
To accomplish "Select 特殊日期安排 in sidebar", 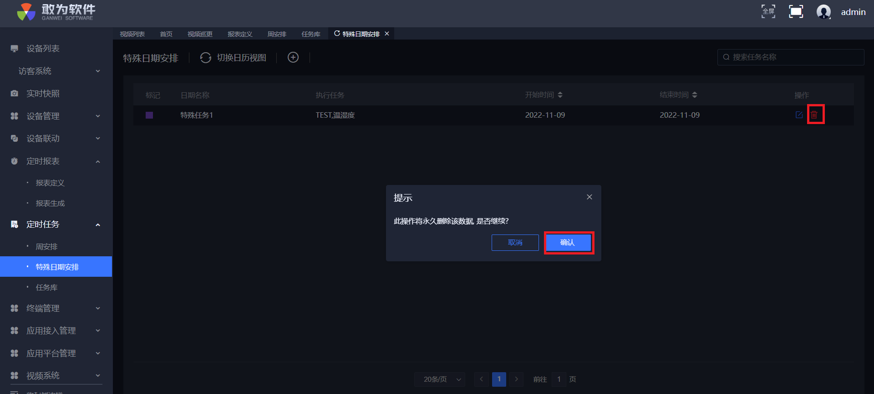I will pos(56,267).
